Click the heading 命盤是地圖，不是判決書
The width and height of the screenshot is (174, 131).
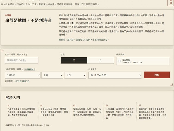[x=28, y=20]
